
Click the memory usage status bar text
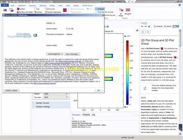pos(127,137)
